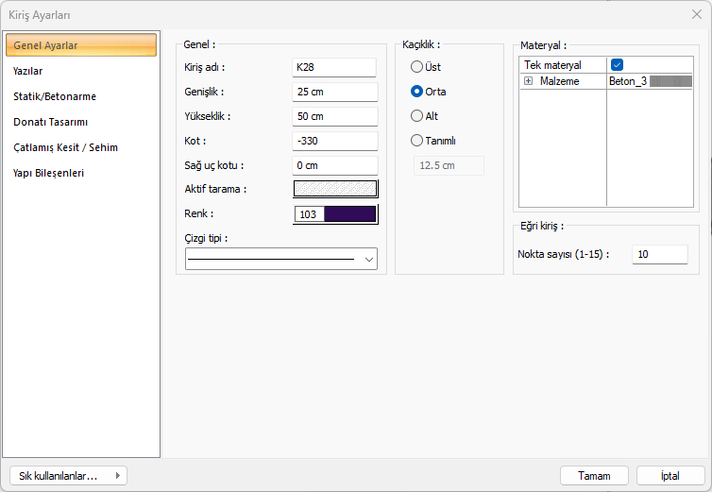Expand the Malzeme tree node
The image size is (712, 492).
click(x=529, y=82)
